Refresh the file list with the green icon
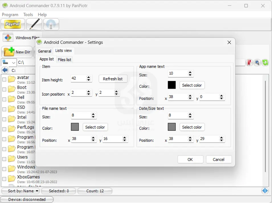This screenshot has height=203, width=272. pos(265,62)
